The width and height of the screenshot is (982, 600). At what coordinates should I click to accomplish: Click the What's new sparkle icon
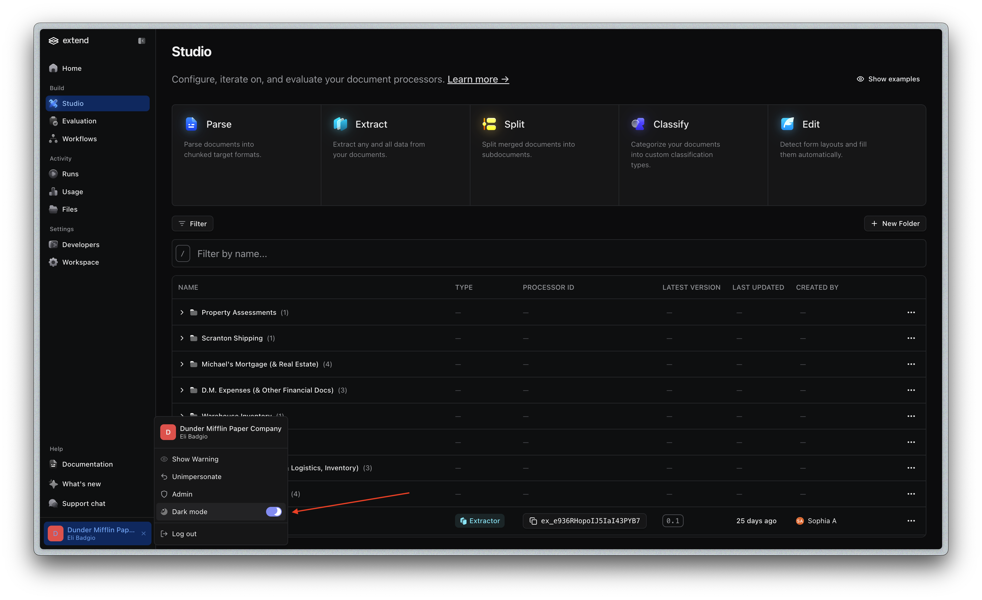pos(53,484)
